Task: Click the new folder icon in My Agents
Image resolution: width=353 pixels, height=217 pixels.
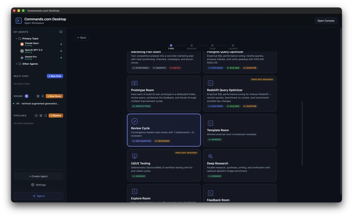Action: (61, 32)
